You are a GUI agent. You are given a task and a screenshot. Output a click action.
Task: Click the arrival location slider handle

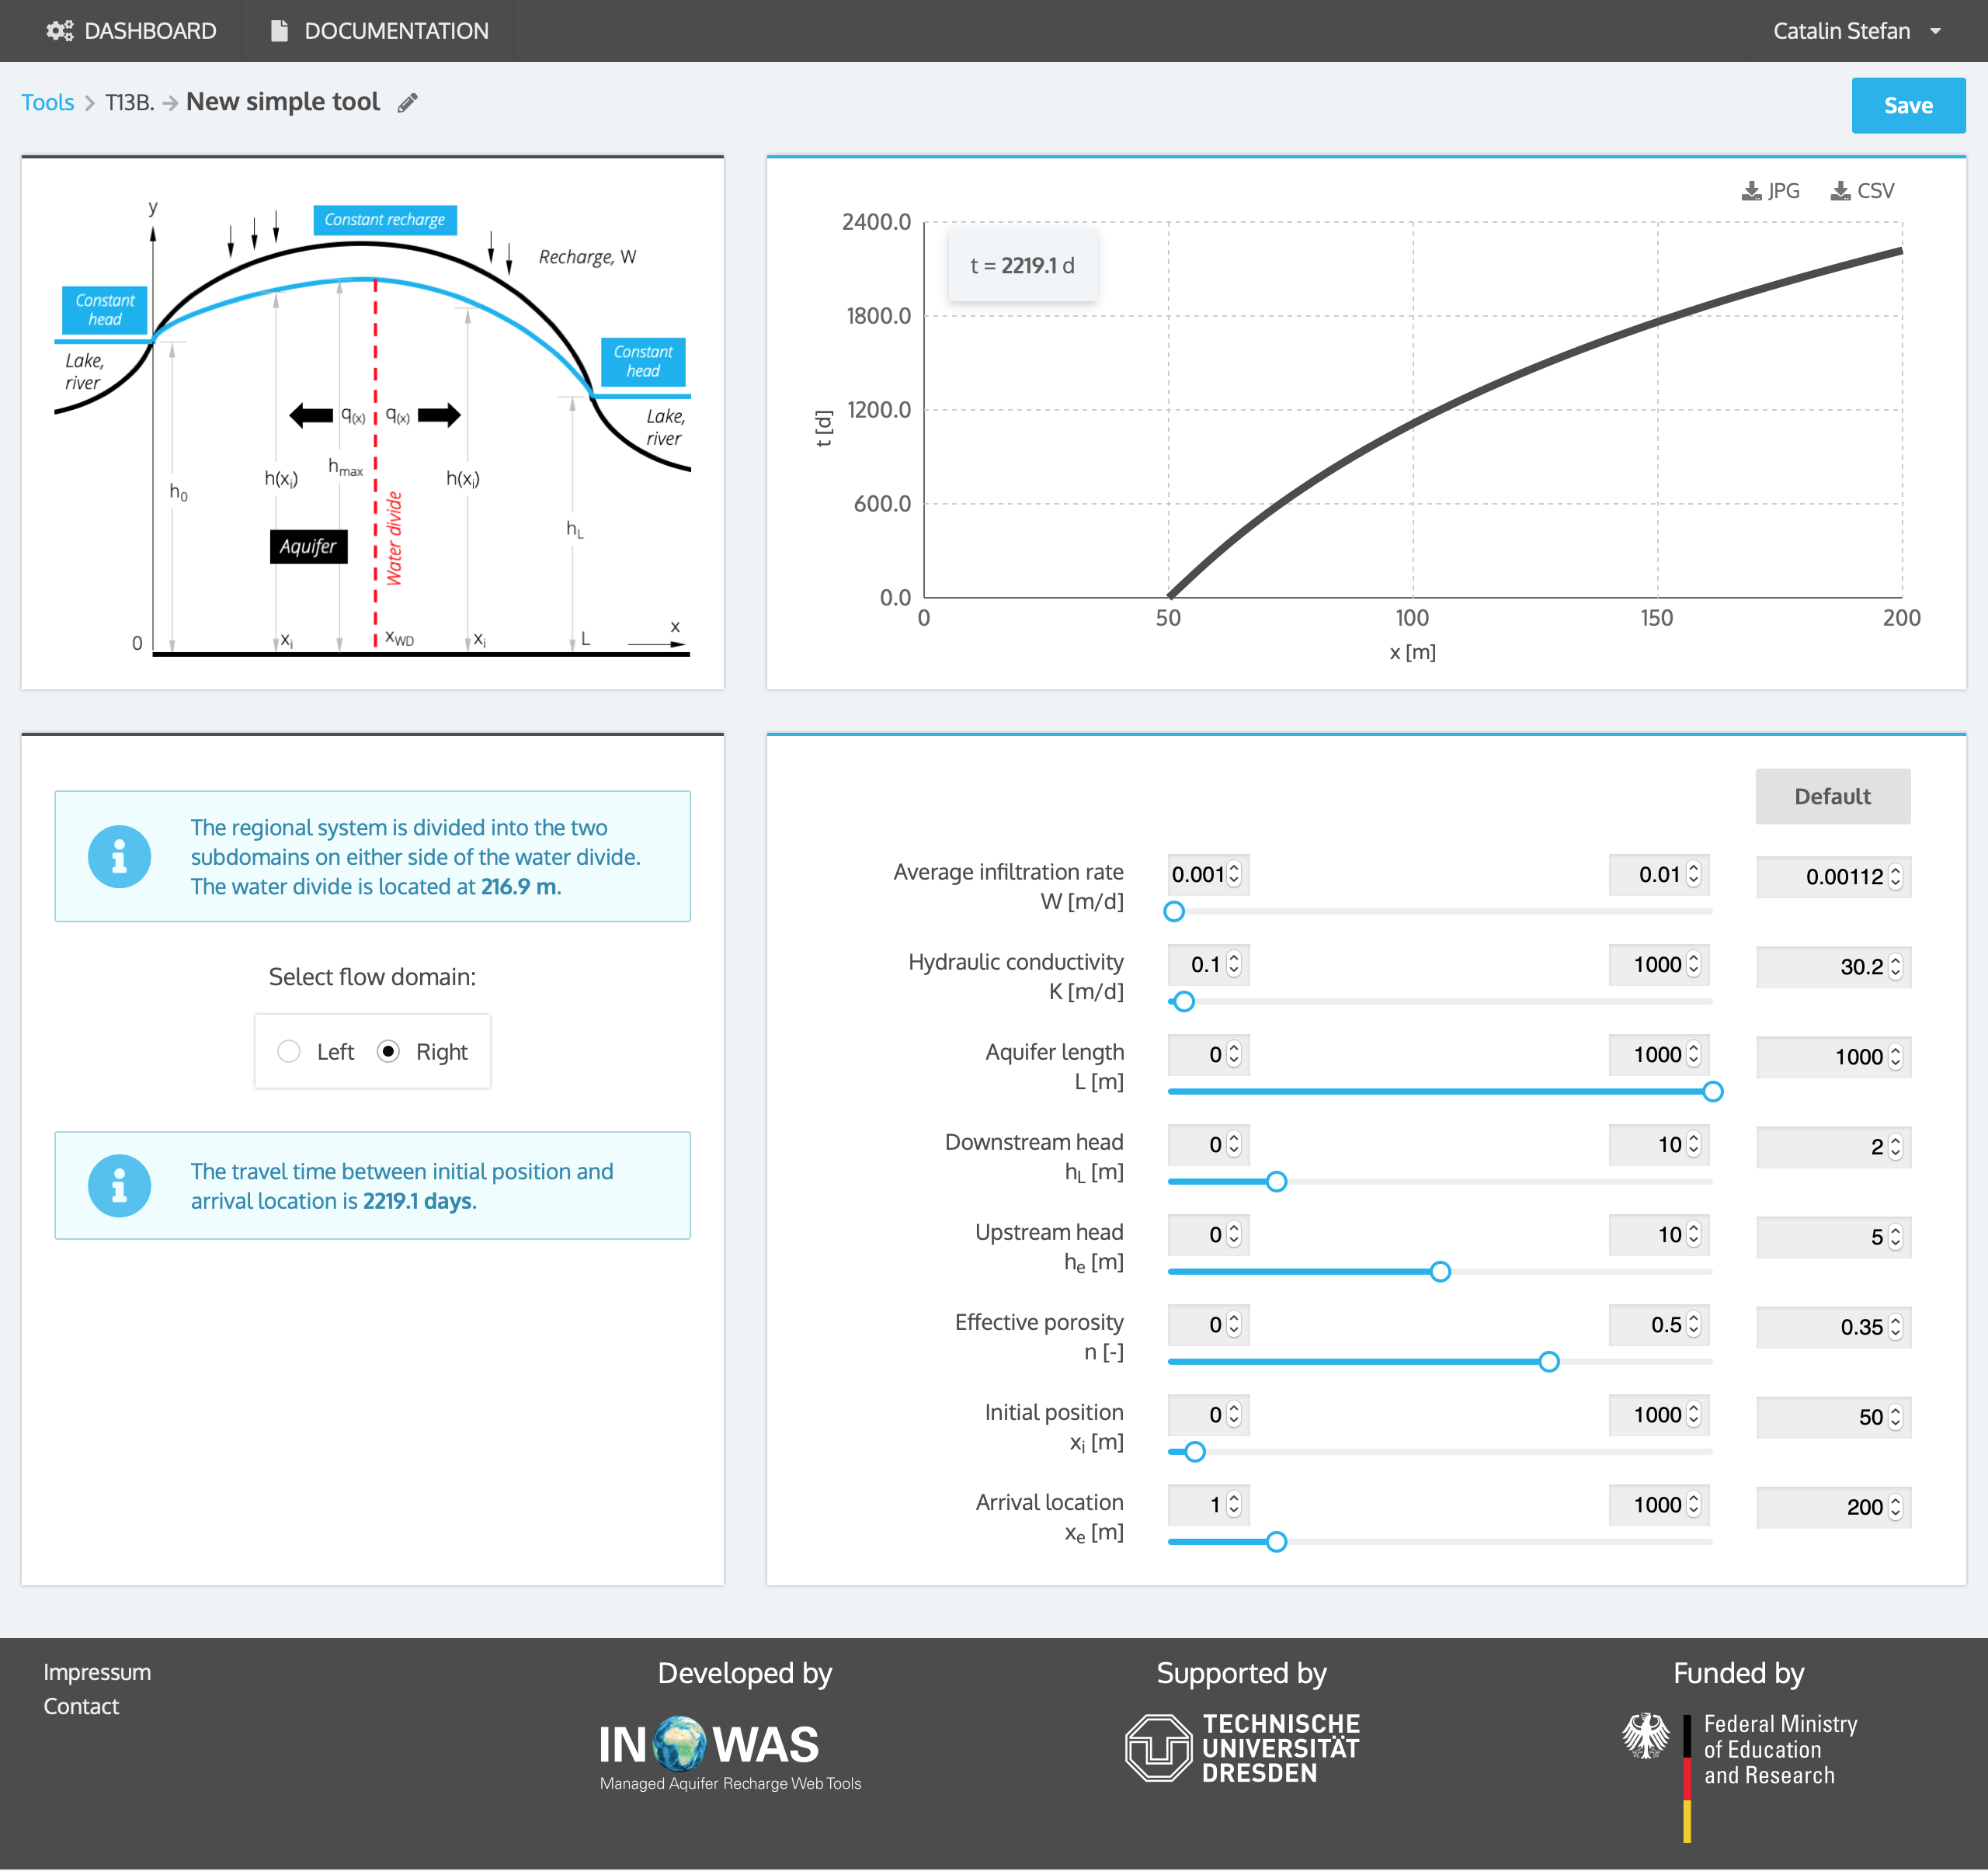tap(1276, 1541)
